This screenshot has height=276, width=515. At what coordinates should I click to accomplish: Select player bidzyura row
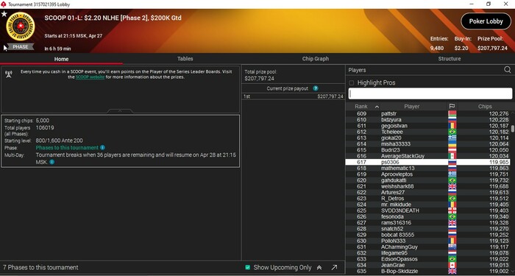[x=427, y=119]
